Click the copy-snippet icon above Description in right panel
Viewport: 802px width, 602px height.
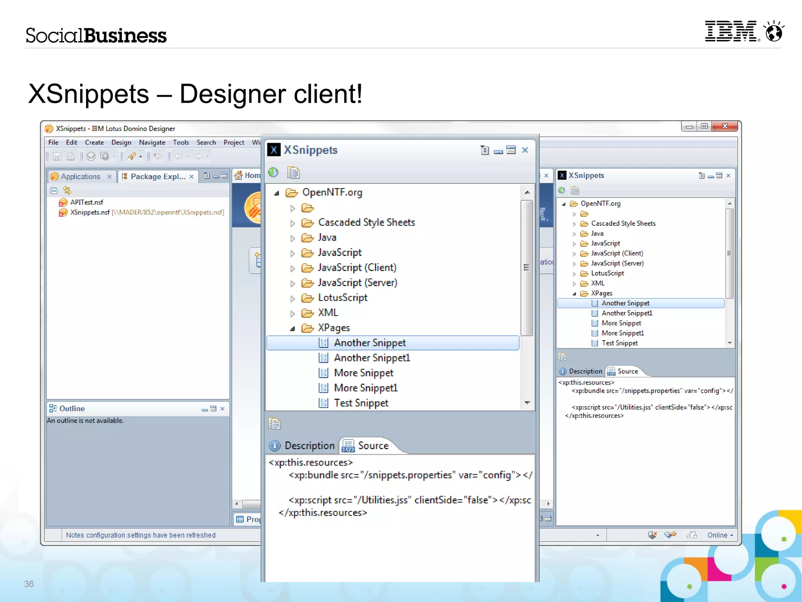tap(562, 357)
